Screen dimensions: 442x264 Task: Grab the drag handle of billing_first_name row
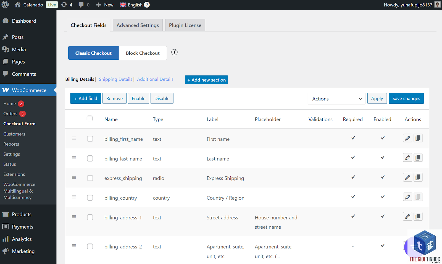point(74,138)
